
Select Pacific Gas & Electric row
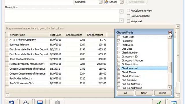pos(58,78)
